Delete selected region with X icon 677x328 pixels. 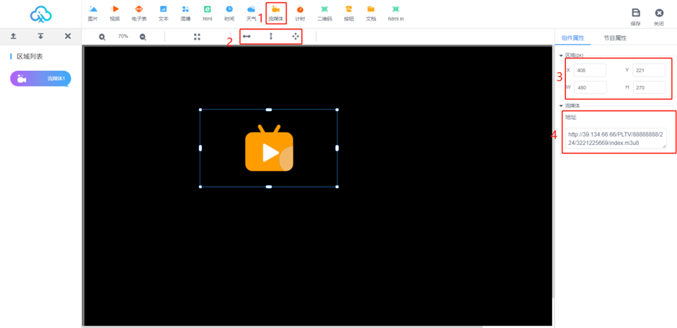pos(68,36)
